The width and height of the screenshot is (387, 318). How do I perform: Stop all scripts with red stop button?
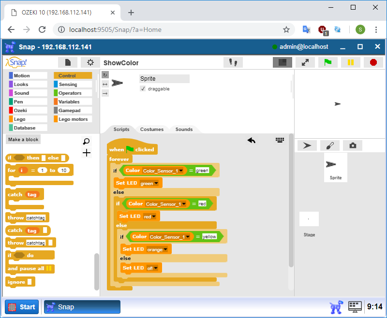(373, 62)
